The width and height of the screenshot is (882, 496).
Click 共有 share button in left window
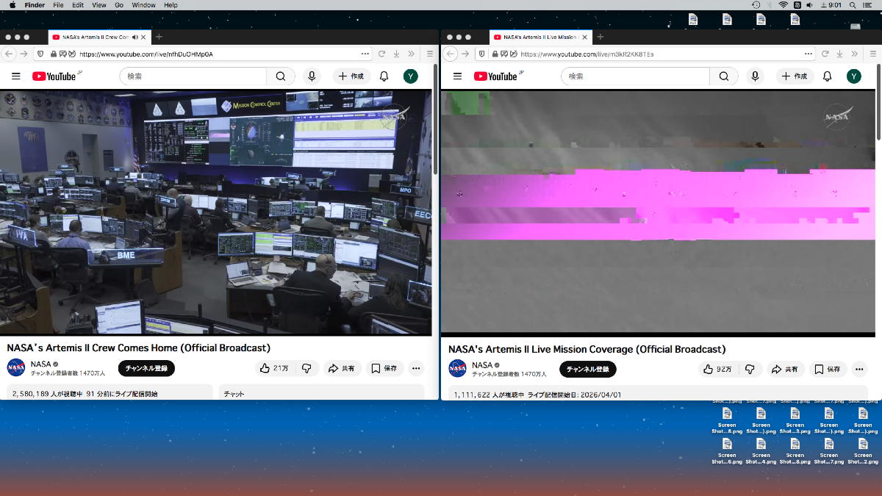click(x=342, y=368)
